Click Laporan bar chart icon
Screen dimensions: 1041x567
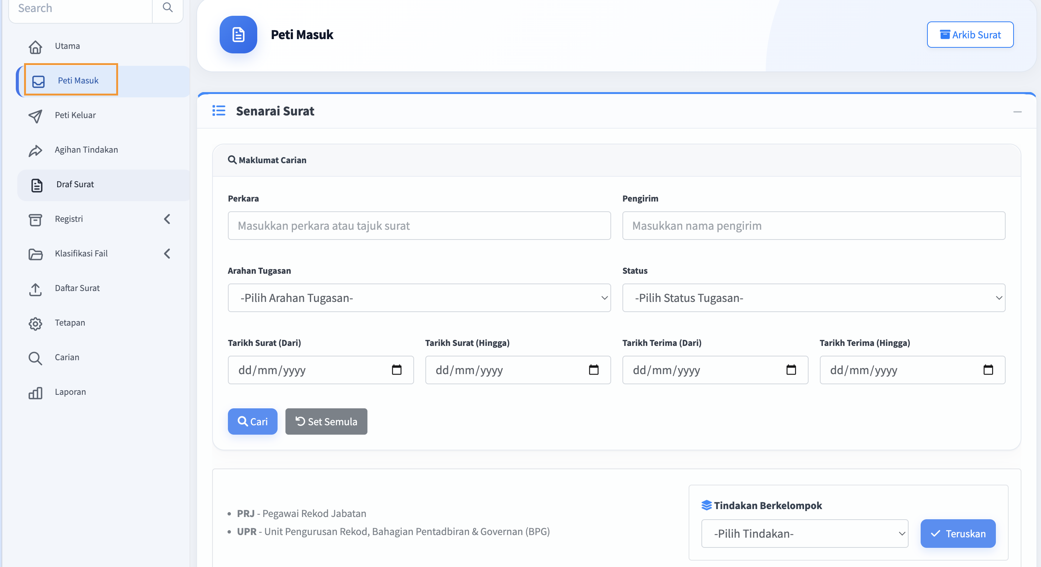[36, 393]
